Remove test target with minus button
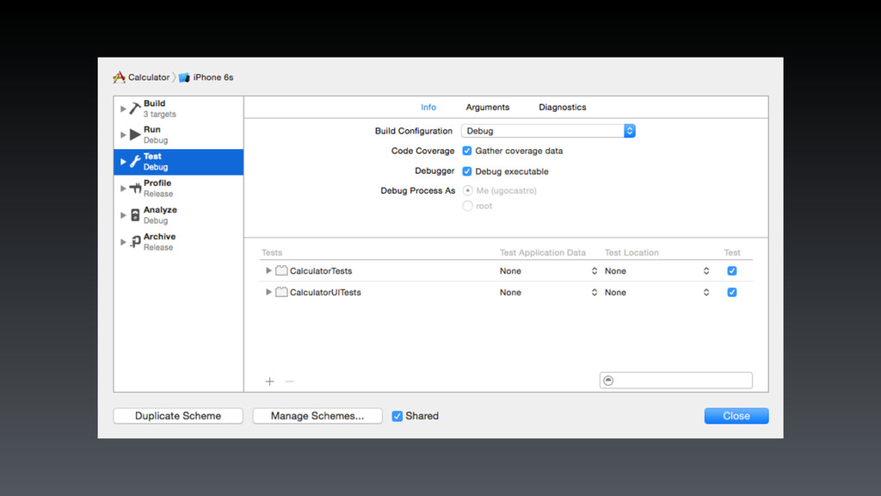The image size is (881, 496). 289,381
